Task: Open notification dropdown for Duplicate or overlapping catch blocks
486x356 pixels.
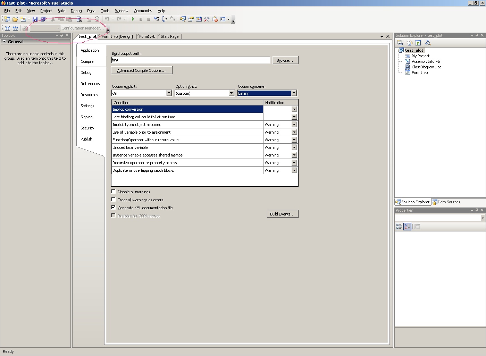Action: tap(294, 170)
